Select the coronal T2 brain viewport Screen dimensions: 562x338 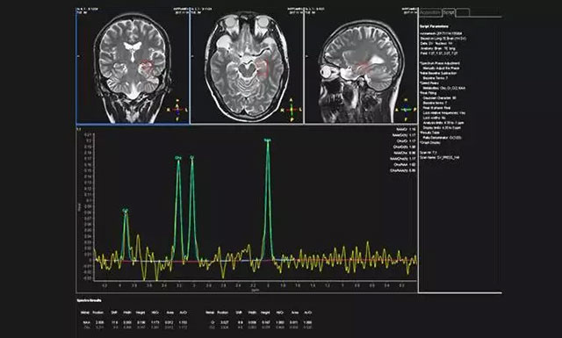(133, 67)
